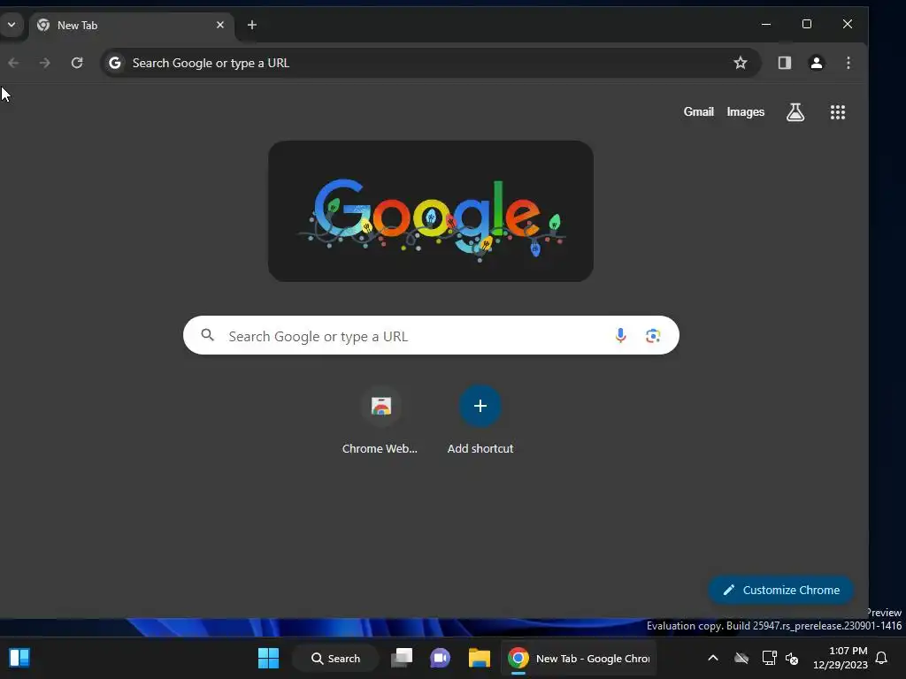
Task: Click the Google holiday lights doodle
Action: pyautogui.click(x=431, y=211)
